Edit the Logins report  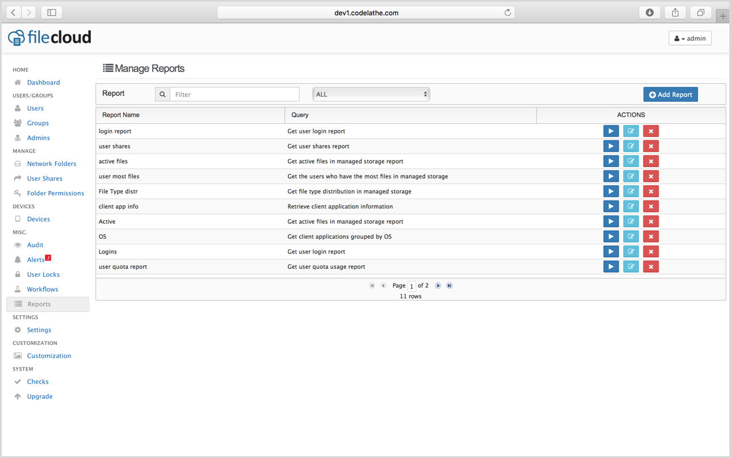tap(631, 252)
